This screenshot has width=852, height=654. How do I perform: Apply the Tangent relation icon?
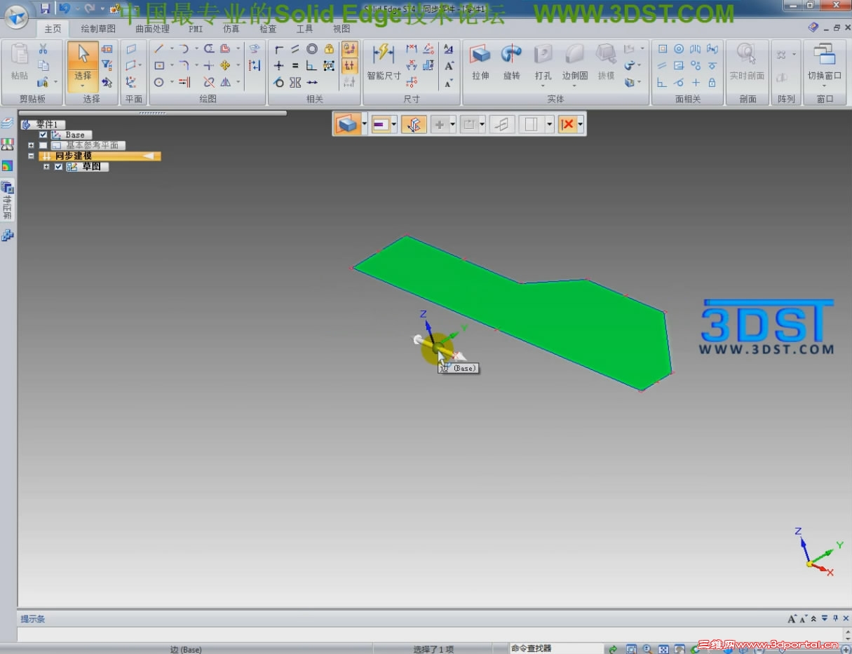(279, 82)
